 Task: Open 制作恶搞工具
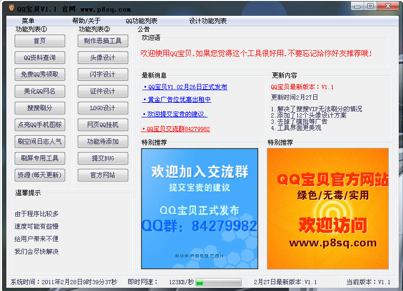103,41
